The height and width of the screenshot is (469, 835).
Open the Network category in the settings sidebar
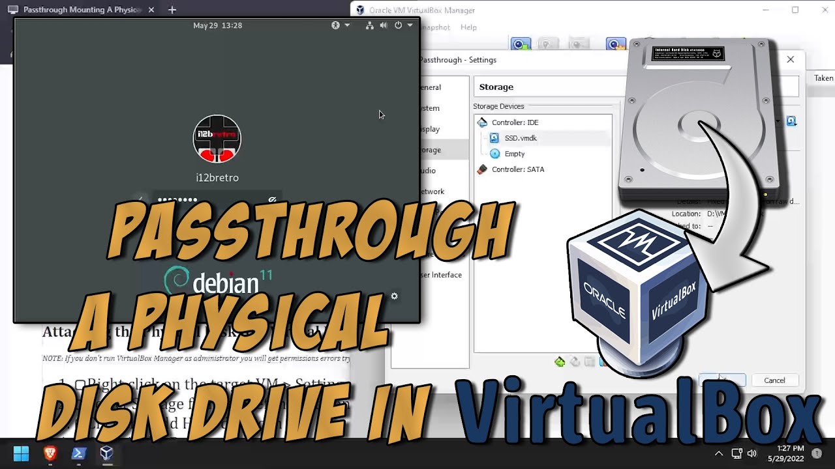(432, 192)
